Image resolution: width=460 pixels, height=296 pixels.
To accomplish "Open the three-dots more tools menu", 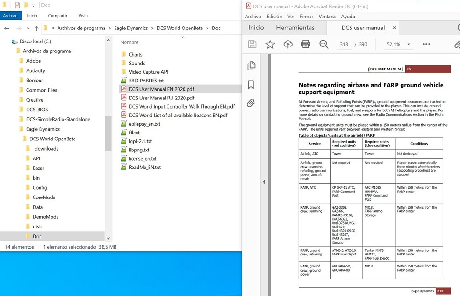I will click(x=426, y=44).
